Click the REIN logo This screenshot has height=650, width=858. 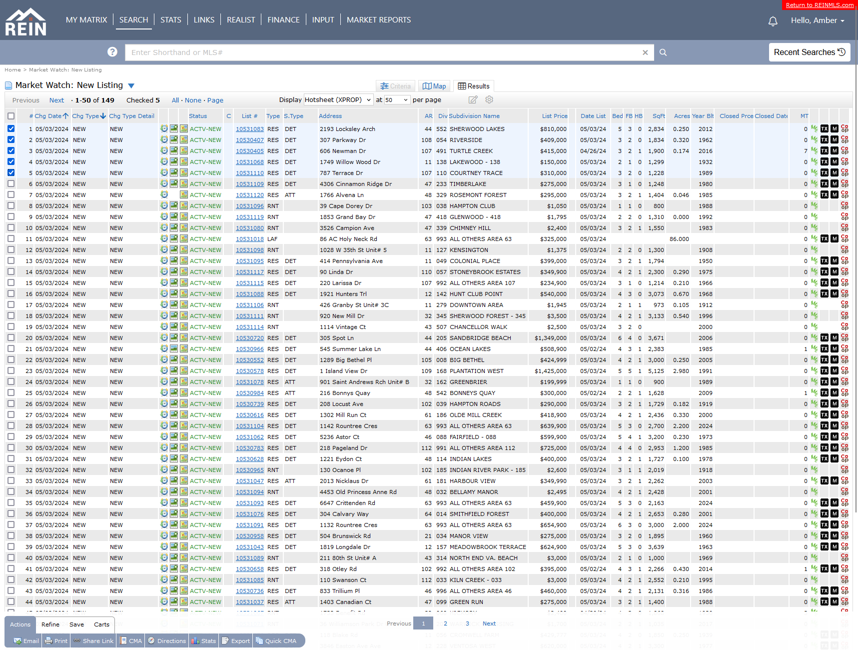coord(25,21)
